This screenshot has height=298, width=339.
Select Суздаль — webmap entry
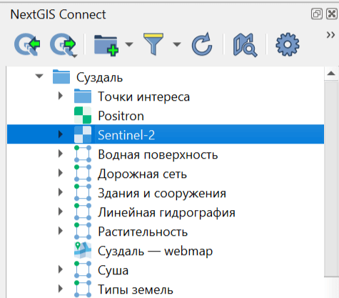[155, 251]
